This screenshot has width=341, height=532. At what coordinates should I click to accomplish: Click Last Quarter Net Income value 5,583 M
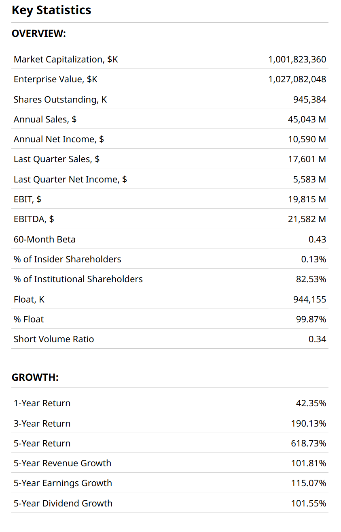309,179
